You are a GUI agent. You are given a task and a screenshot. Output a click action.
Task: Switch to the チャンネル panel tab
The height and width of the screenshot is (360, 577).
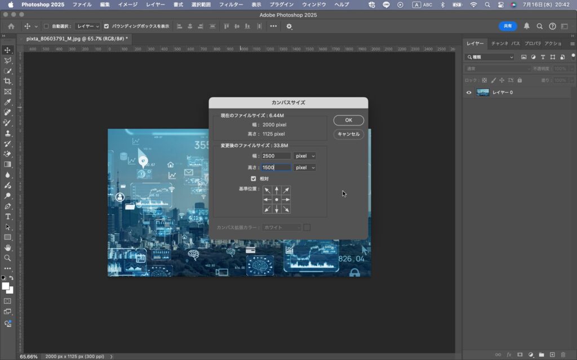coord(499,43)
